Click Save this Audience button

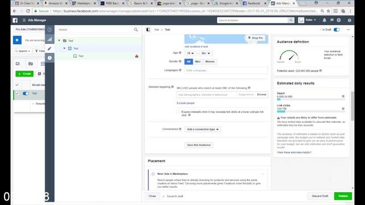pos(199,145)
